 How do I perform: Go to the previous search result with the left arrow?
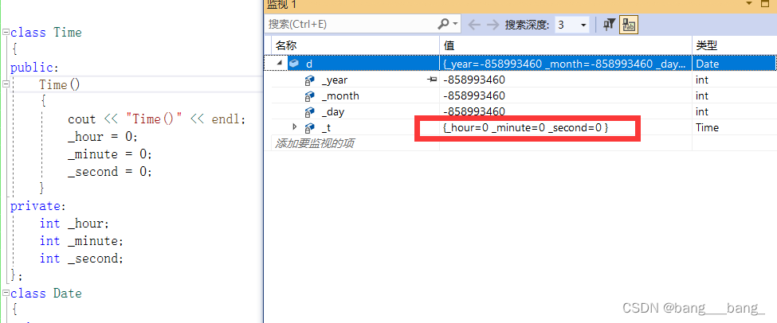point(473,24)
